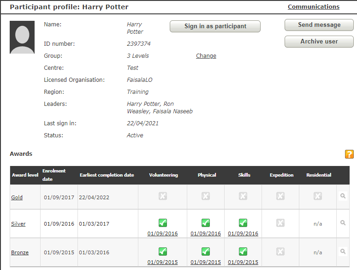Open the Gold award level link
The width and height of the screenshot is (357, 270).
tap(17, 197)
